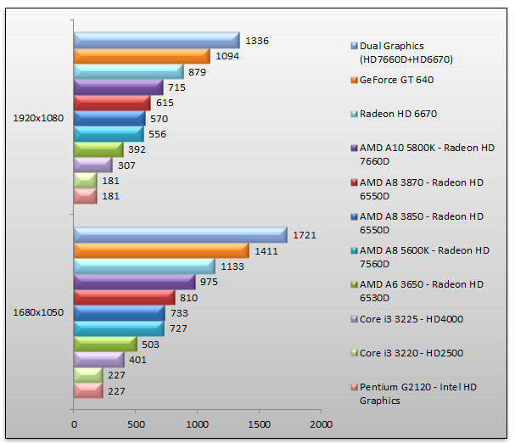
Task: Click the GeForce GT 640 legend swatch
Action: 354,80
